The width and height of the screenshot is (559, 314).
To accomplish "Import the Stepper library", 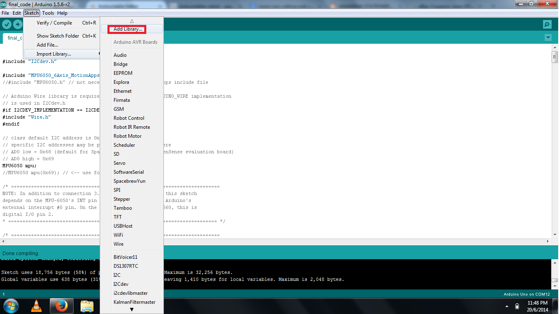I will point(132,199).
